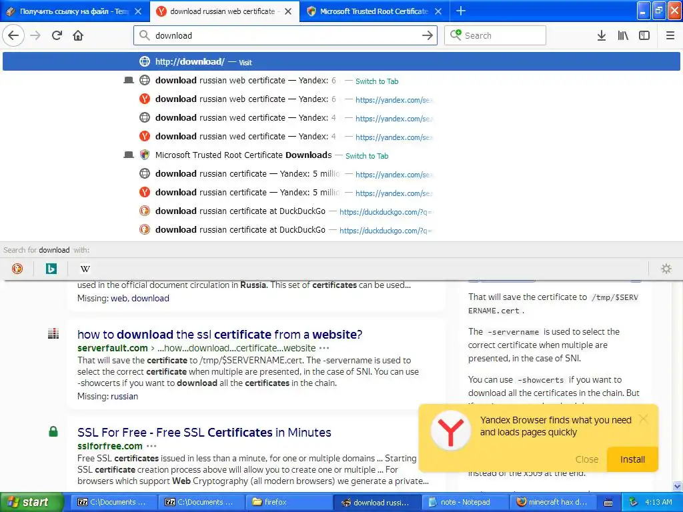
Task: Open the 'minecraft hax d...' taskbar item
Action: coord(553,502)
